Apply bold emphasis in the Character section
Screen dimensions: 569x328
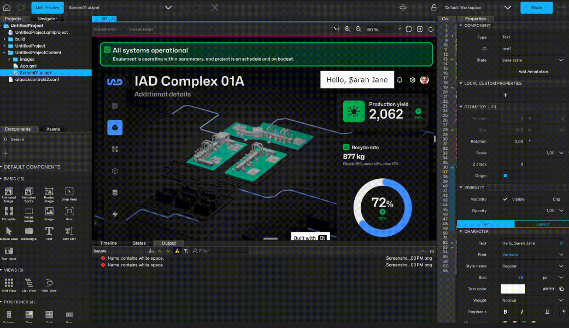[505, 312]
